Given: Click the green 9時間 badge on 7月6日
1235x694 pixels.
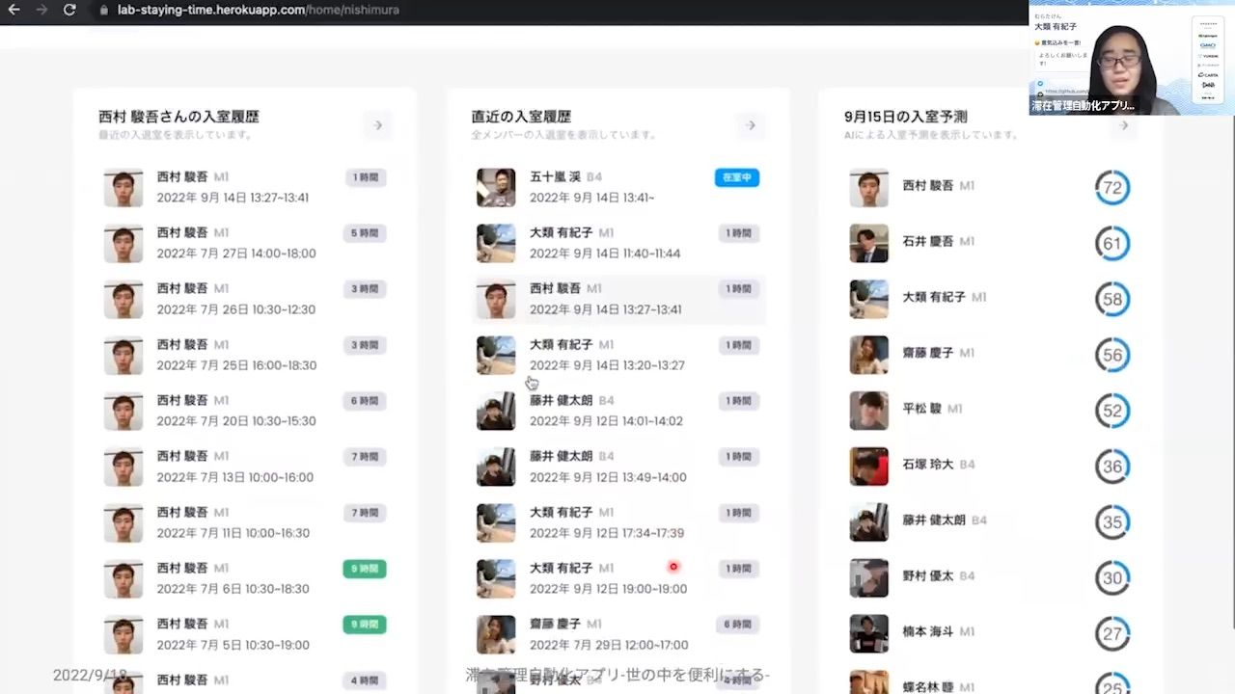Looking at the screenshot, I should (365, 569).
